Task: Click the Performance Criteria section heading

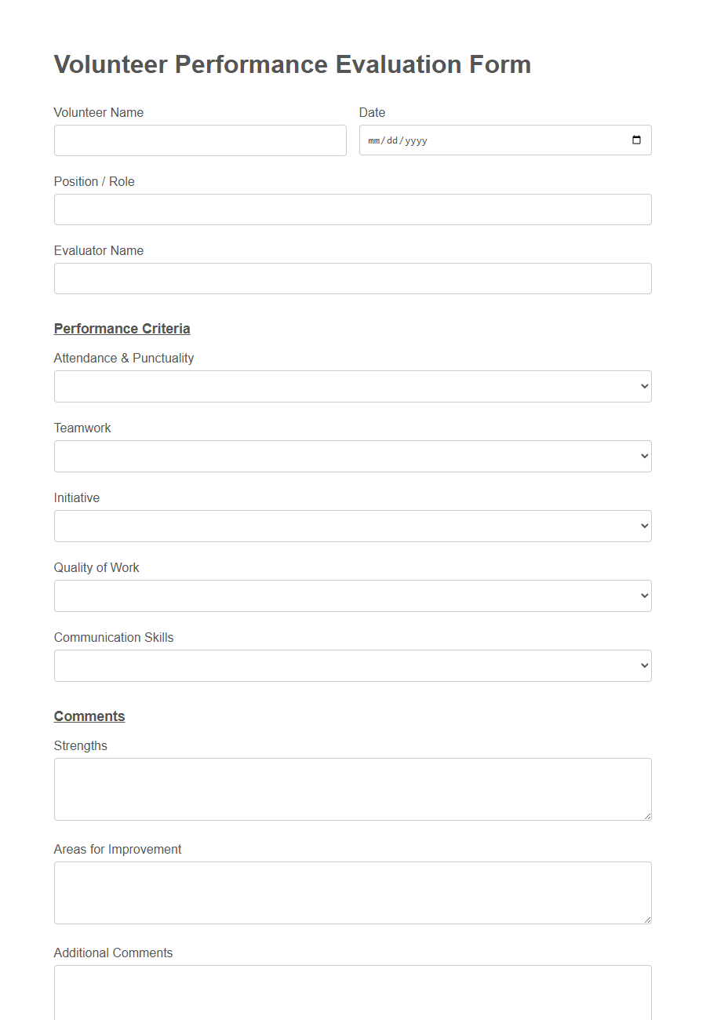Action: (x=122, y=328)
